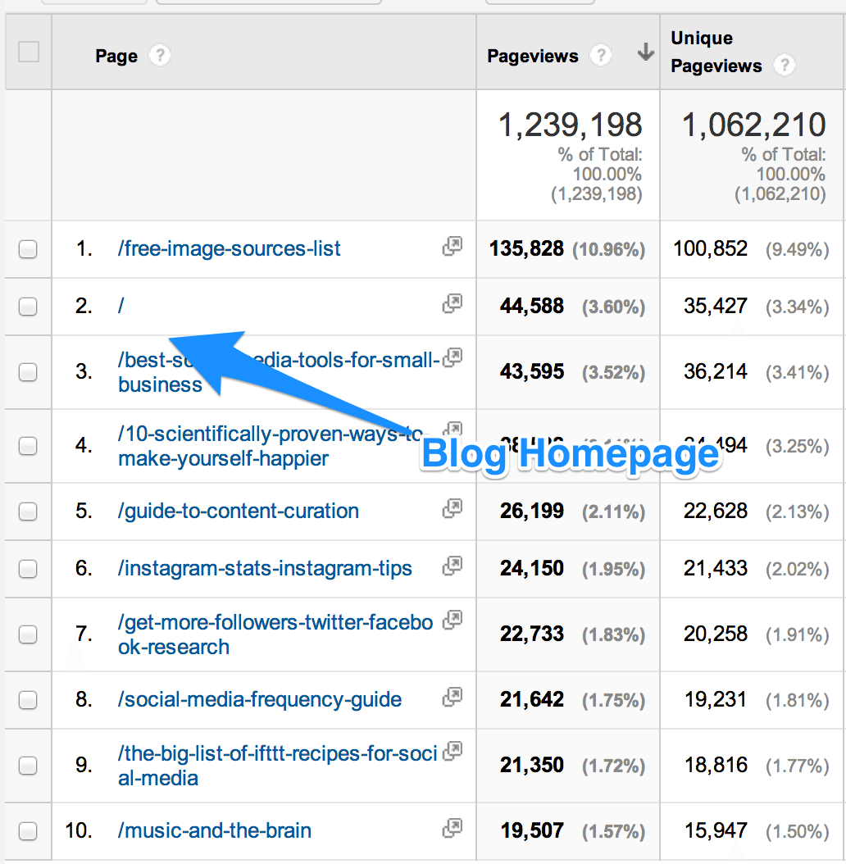This screenshot has width=846, height=864.
Task: Click the popout icon beside the homepage row
Action: click(452, 302)
